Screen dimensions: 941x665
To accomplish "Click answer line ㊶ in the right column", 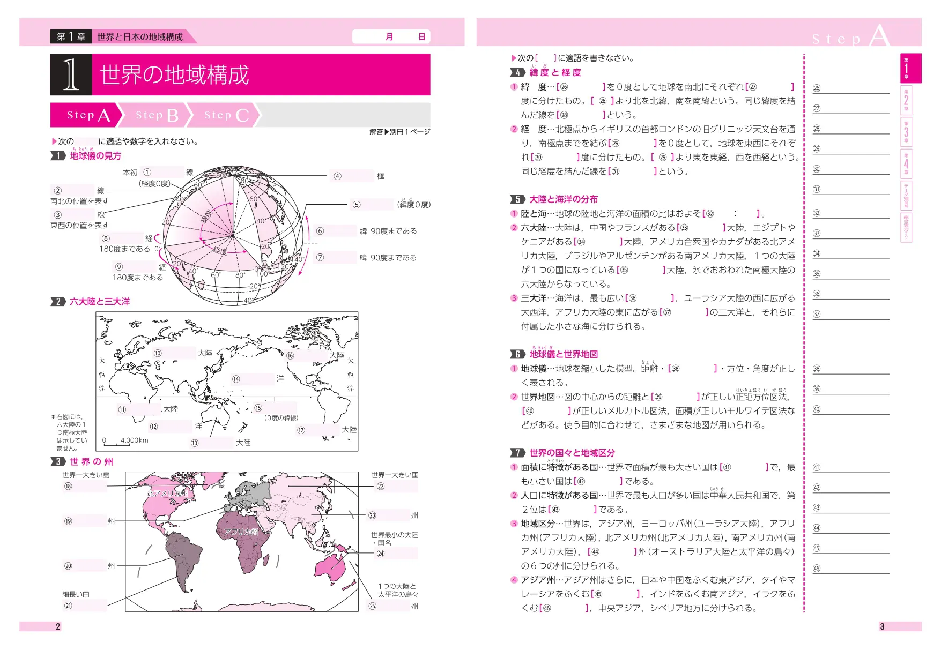I will (851, 467).
